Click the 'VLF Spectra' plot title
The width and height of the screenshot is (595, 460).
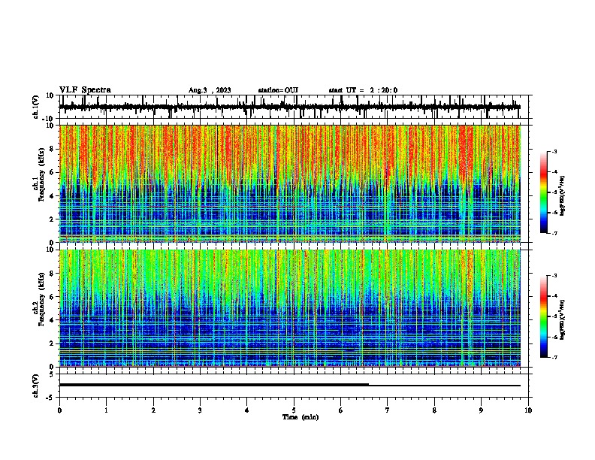(85, 90)
